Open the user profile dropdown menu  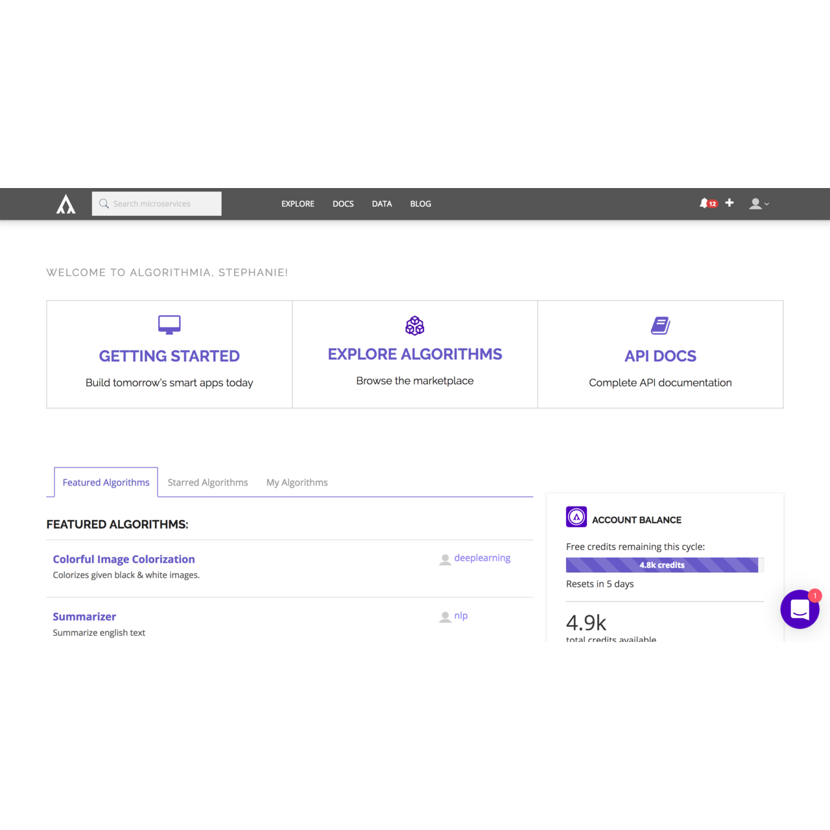click(x=755, y=203)
